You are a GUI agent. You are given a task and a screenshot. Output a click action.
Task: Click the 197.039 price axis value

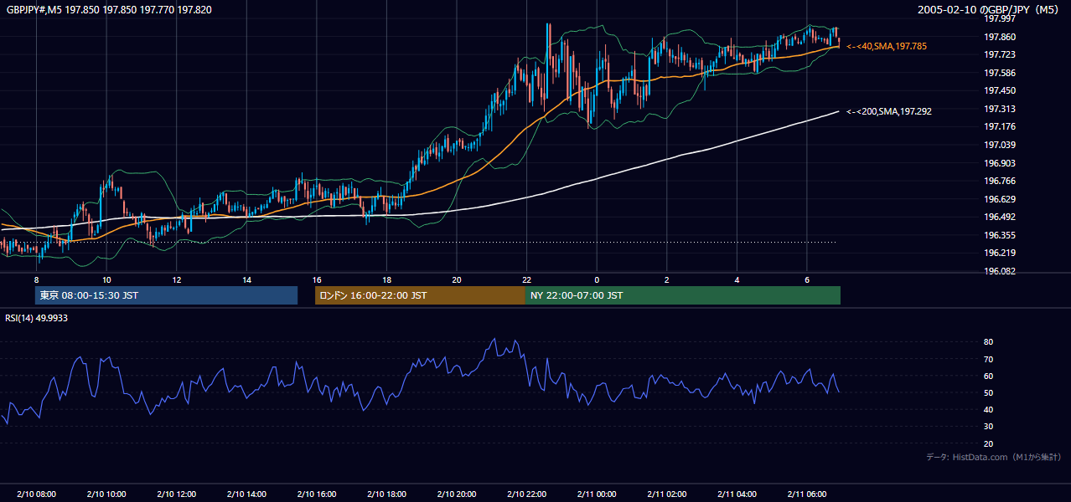(1000, 145)
